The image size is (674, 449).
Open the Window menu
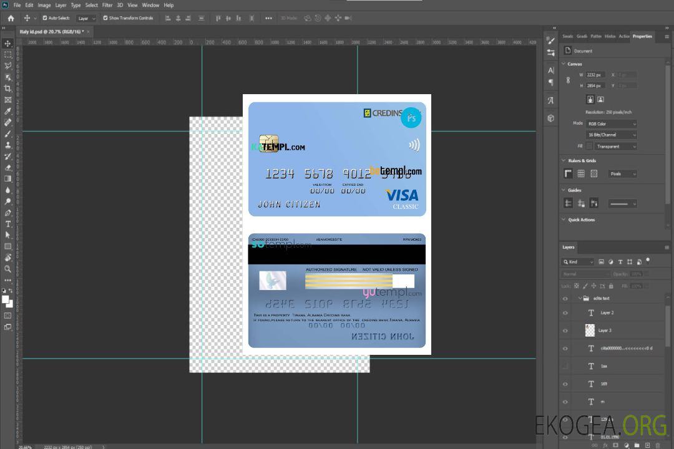(x=150, y=5)
